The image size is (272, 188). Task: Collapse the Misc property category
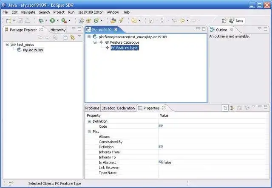(89, 132)
